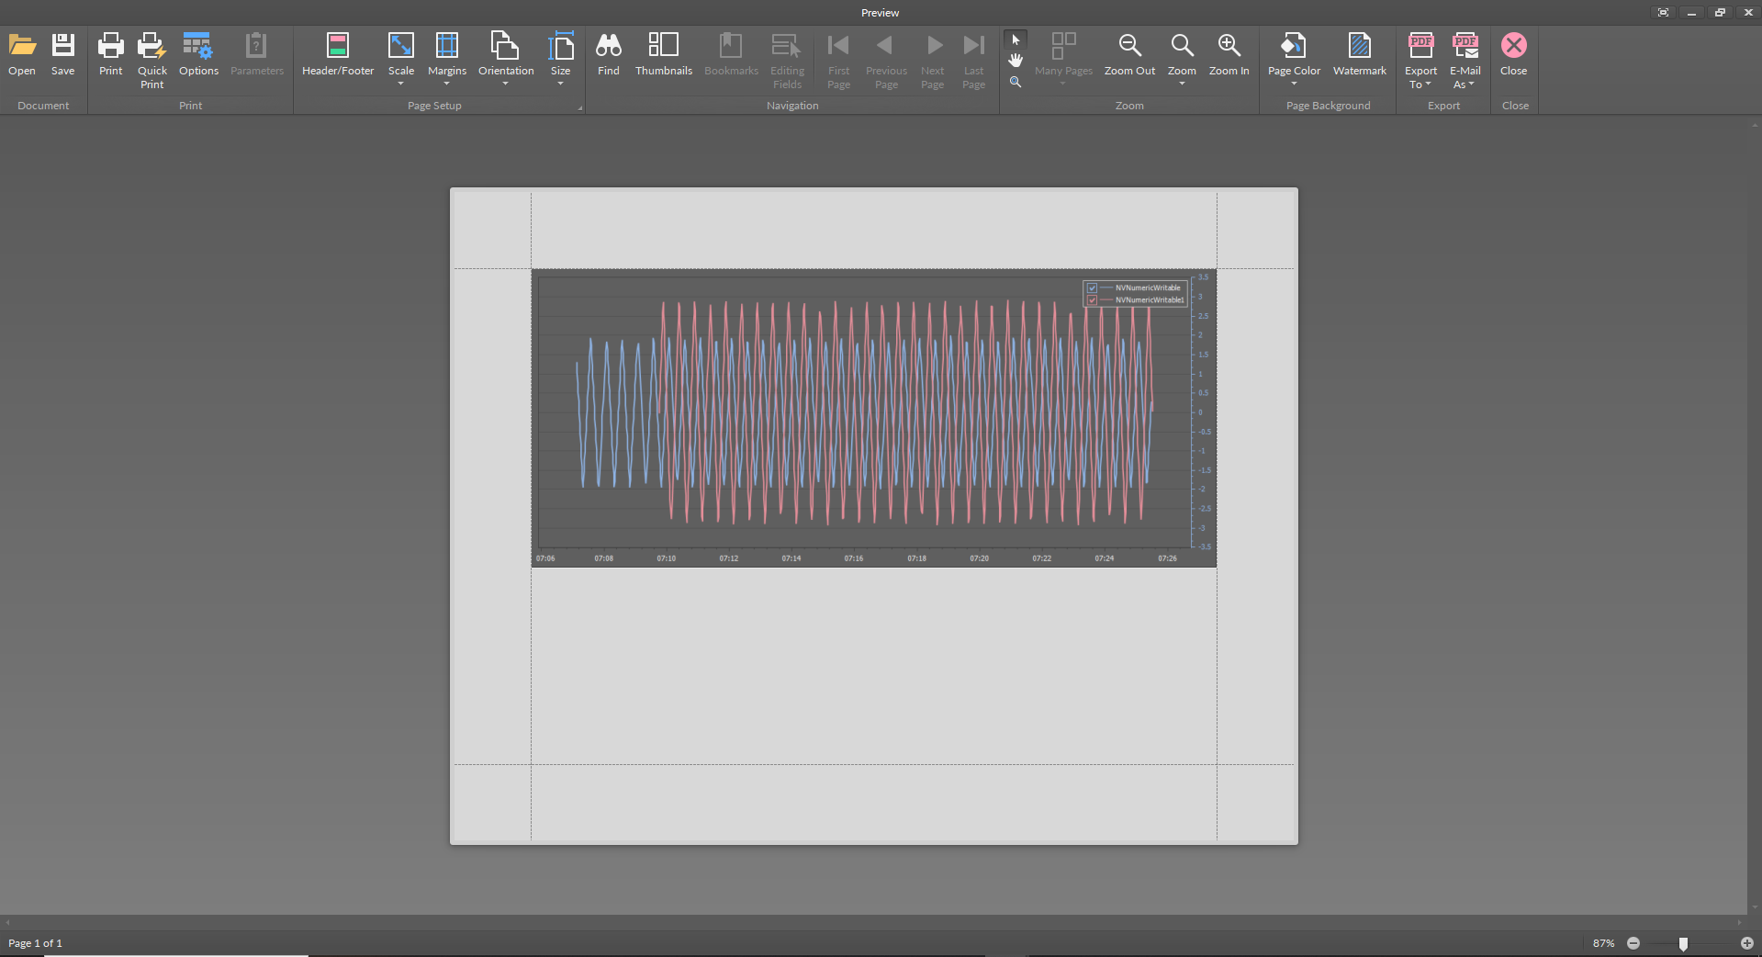Edit the Header/Footer
The width and height of the screenshot is (1762, 957).
(337, 55)
